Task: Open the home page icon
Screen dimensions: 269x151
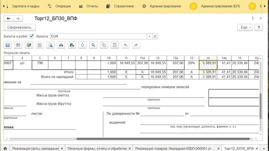Action: tap(5, 148)
